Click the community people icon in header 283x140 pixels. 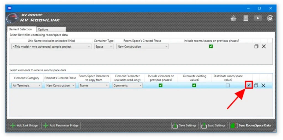[270, 18]
